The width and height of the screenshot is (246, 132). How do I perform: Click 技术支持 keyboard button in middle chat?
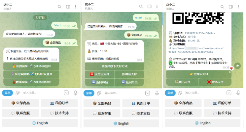coord(141,113)
